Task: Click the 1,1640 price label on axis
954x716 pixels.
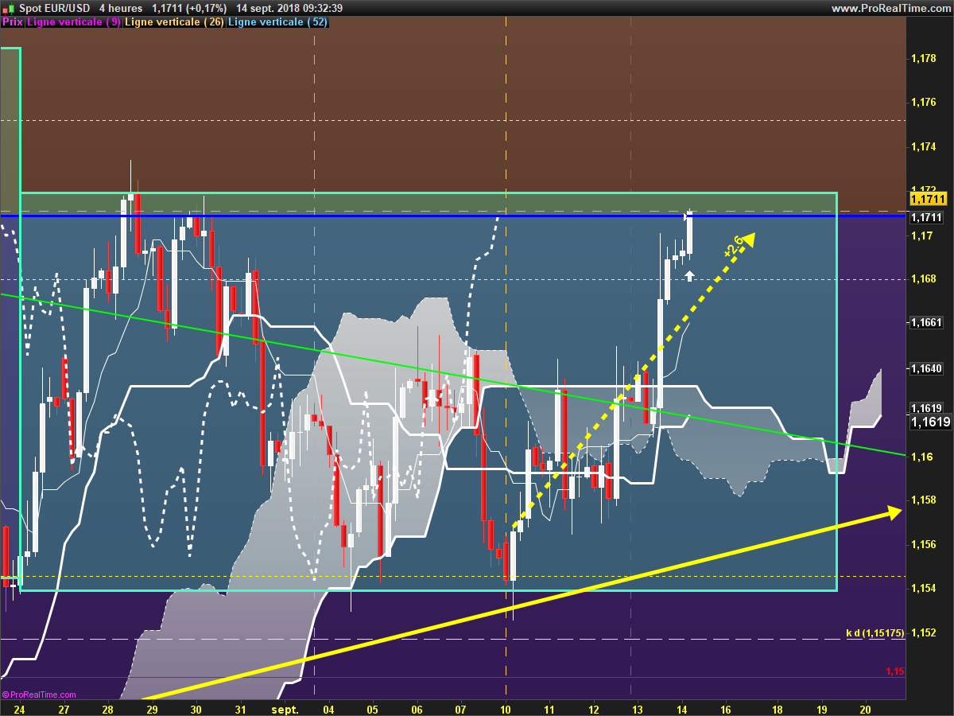Action: [x=926, y=369]
